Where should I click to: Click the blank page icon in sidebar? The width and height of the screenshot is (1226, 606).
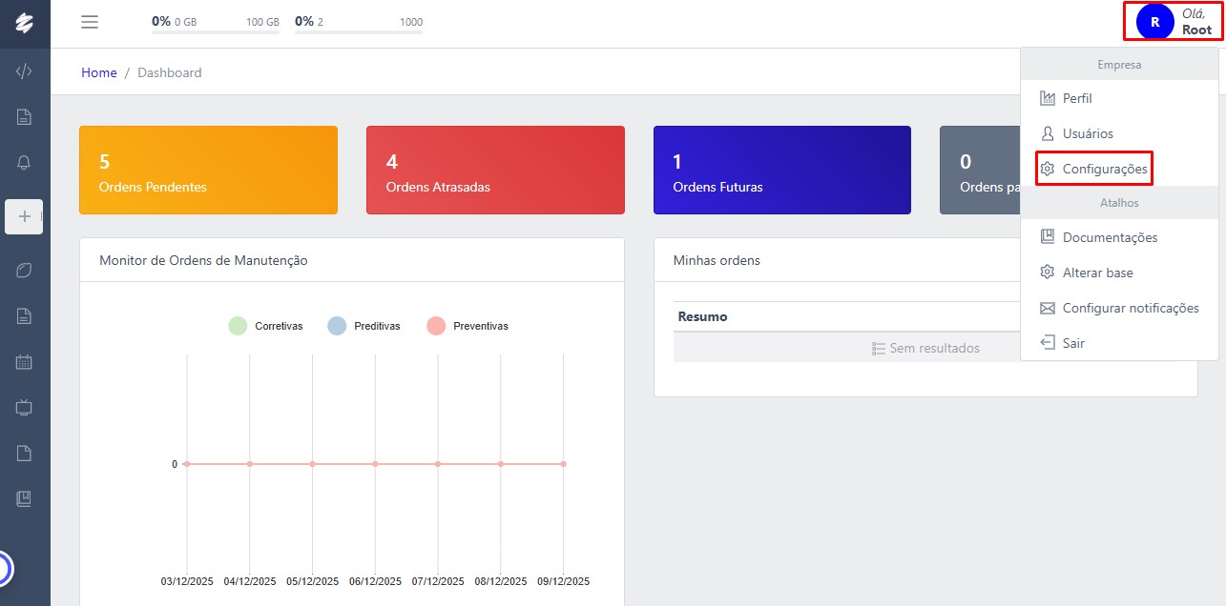point(24,454)
